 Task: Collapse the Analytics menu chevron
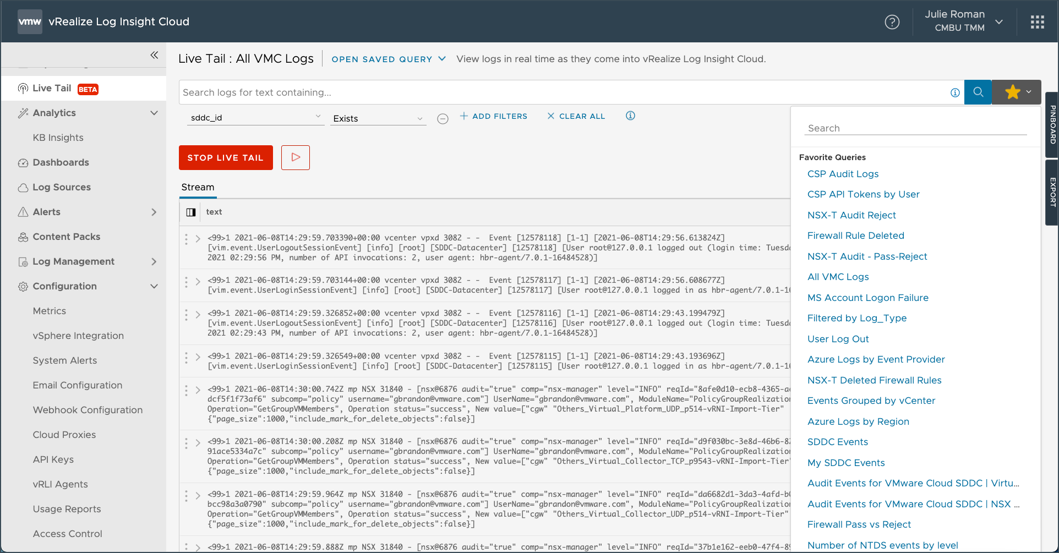click(x=154, y=113)
